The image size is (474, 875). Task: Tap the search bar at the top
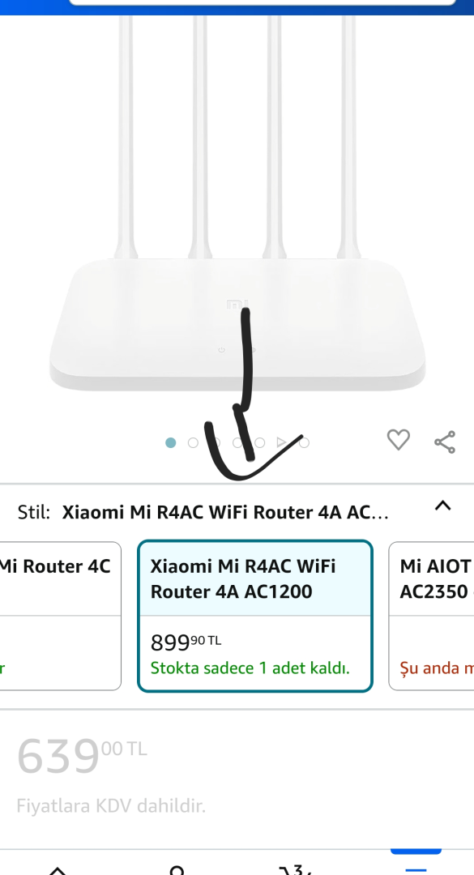(x=263, y=2)
